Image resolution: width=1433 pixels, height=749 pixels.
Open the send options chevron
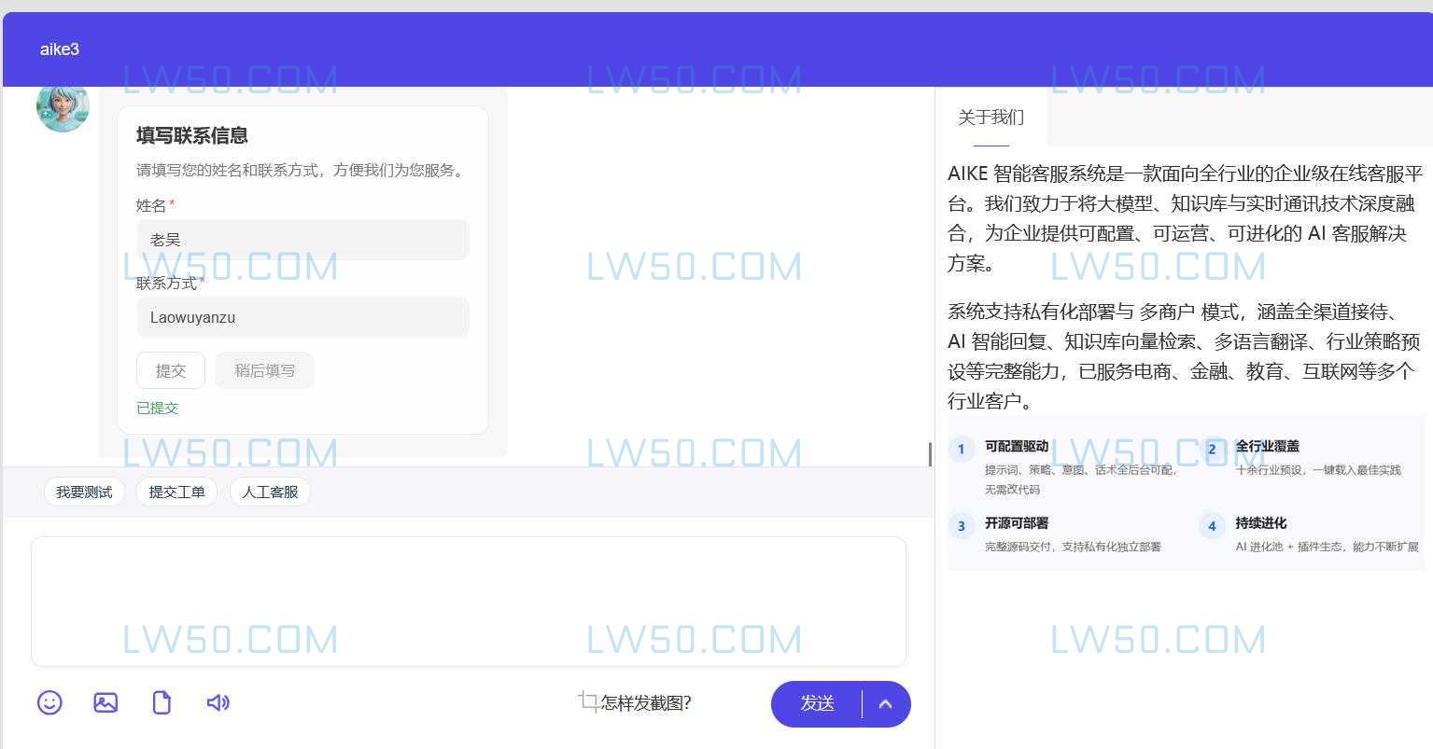point(886,704)
